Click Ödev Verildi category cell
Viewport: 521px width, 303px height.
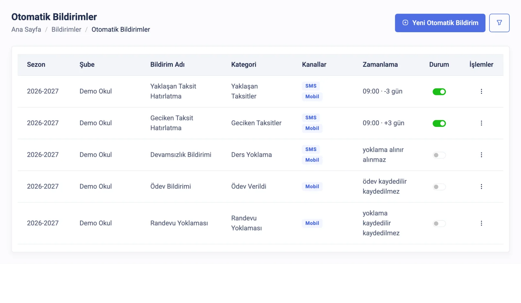[x=249, y=186]
